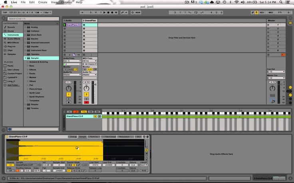Open the Help menu
This screenshot has width=294, height=183.
pyautogui.click(x=79, y=2)
